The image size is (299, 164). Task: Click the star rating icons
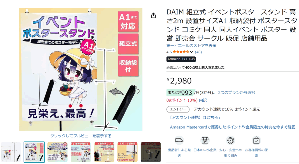pyautogui.click(x=181, y=52)
